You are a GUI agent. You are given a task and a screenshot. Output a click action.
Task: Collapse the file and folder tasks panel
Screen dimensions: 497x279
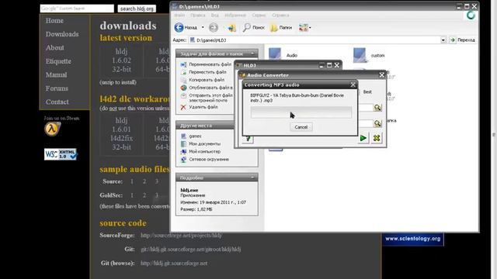pyautogui.click(x=252, y=53)
